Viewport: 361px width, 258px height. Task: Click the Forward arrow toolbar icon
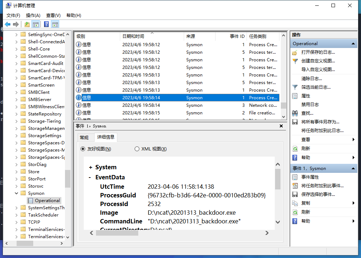[16, 24]
